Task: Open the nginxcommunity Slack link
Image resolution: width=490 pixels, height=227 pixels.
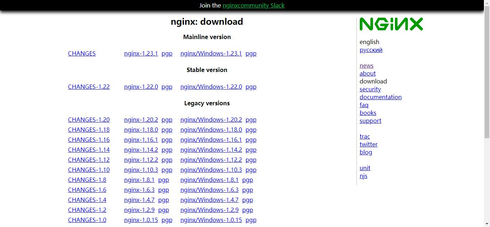Action: (254, 5)
